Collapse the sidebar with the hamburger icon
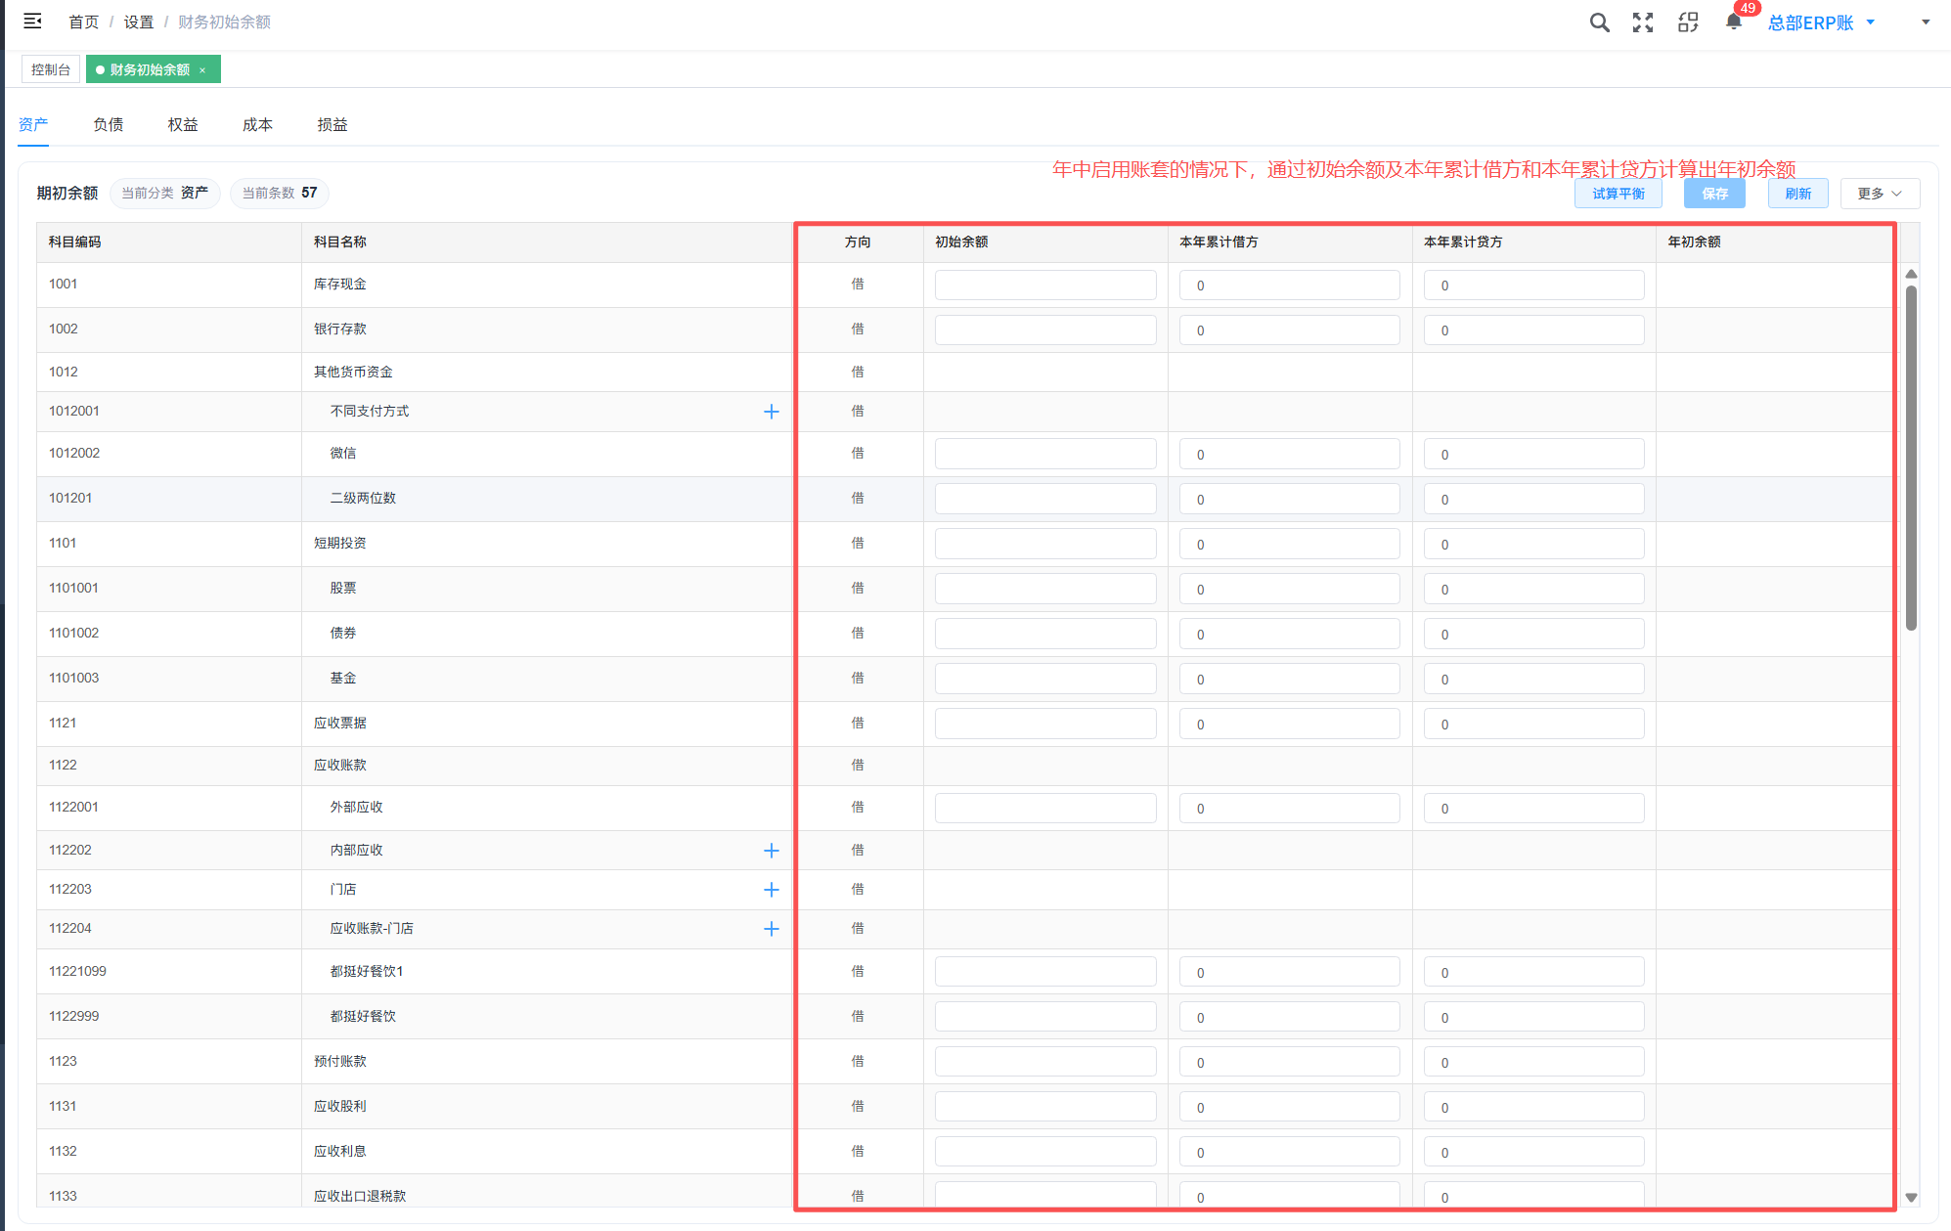Viewport: 1951px width, 1231px height. [x=32, y=21]
